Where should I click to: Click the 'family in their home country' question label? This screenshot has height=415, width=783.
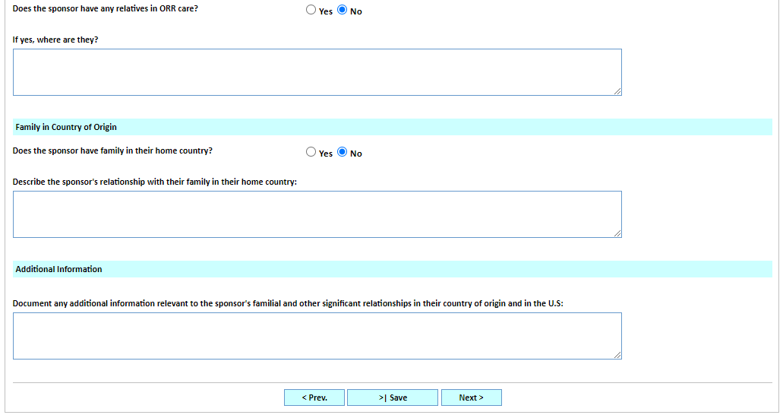tap(112, 150)
